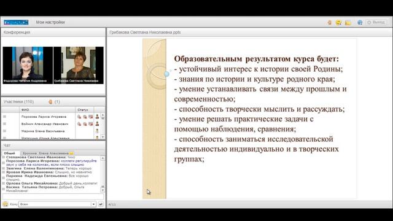Viewport: 393px width, 221px height.
Task: Click the chat message input field
Action: (x=53, y=196)
